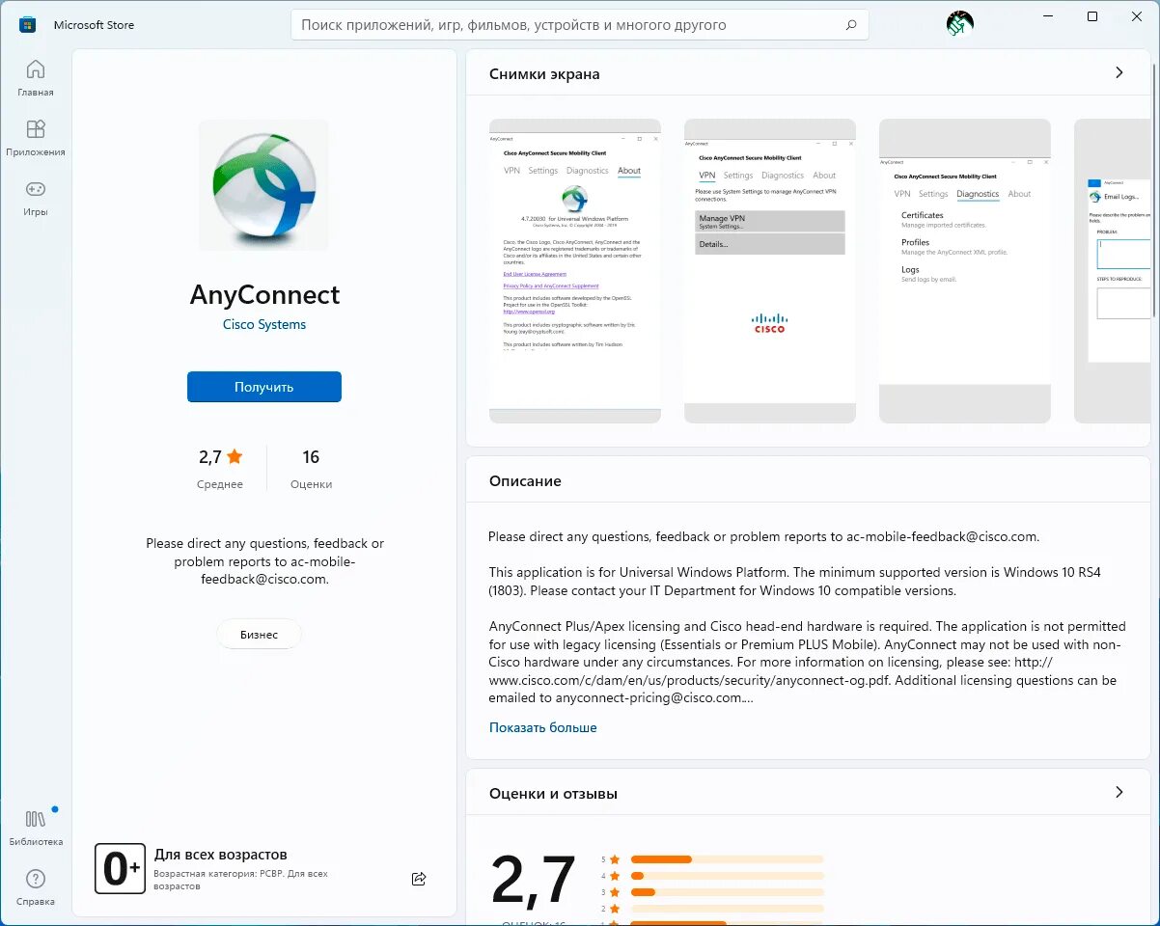Screen dimensions: 1160x926
Task: Click the Microsoft Store title bar icon
Action: coord(28,24)
